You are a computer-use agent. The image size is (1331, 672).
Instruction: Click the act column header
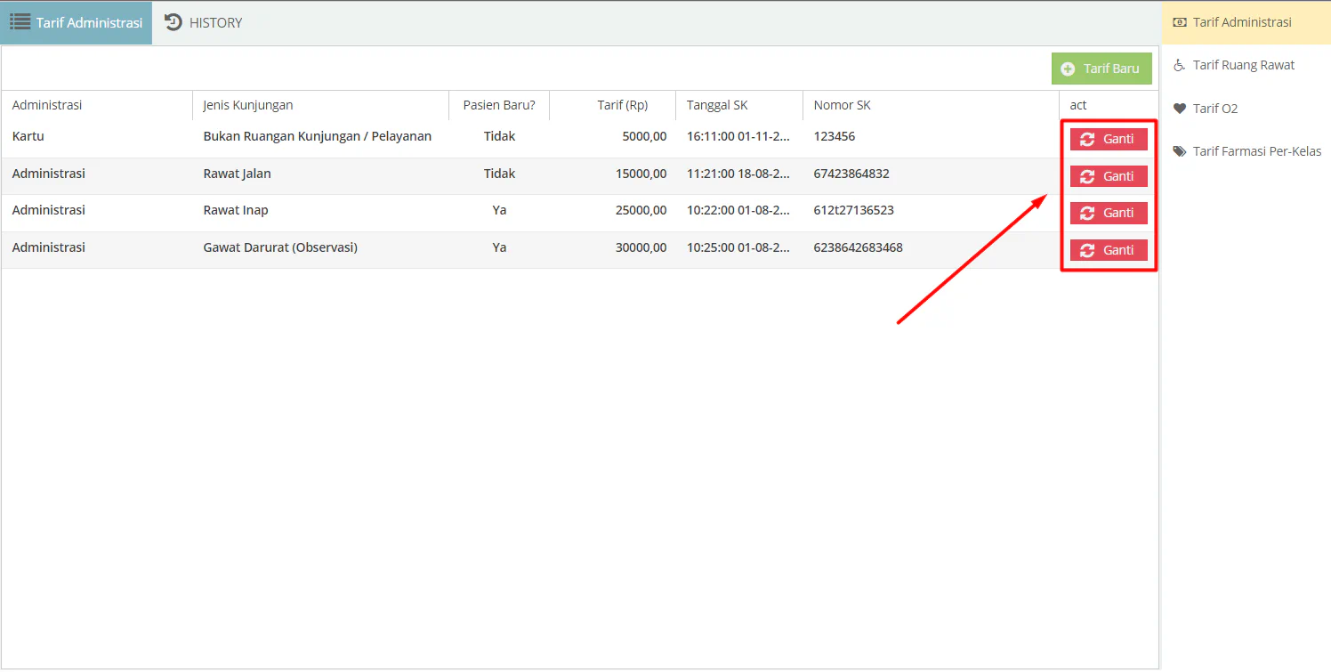(1109, 105)
